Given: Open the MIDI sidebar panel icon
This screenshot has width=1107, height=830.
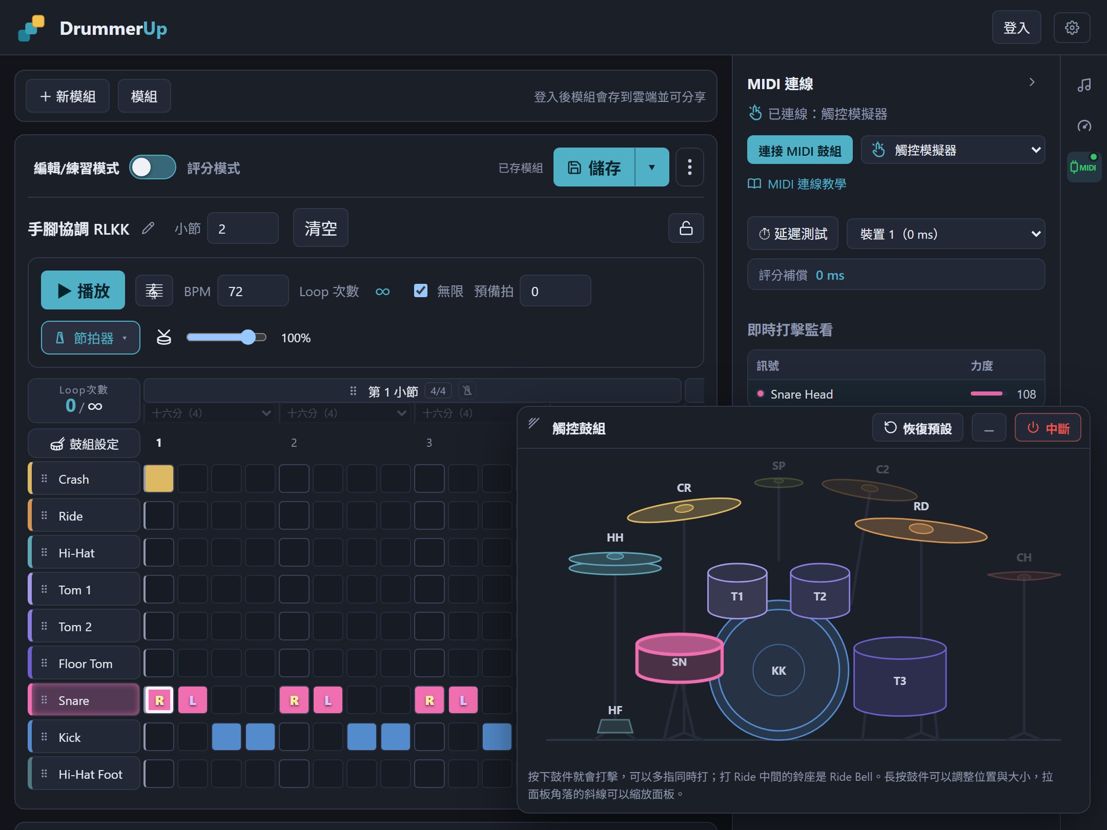Looking at the screenshot, I should coord(1083,167).
